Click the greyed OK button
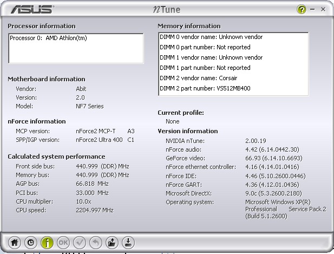Screen dimensions: 334x254 tap(63, 243)
